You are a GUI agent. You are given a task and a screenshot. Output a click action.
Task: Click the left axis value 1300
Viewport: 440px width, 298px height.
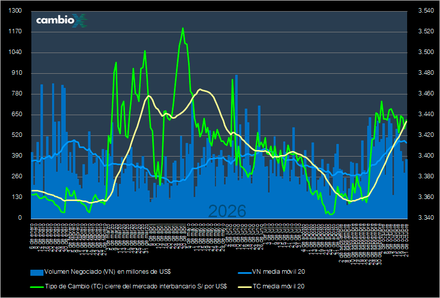tap(15, 11)
